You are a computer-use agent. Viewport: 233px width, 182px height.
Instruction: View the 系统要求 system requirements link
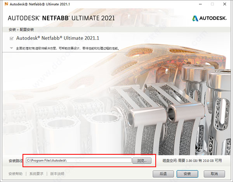click(x=36, y=174)
